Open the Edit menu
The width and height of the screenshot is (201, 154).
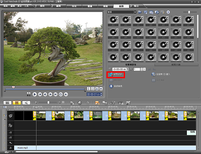point(13,6)
